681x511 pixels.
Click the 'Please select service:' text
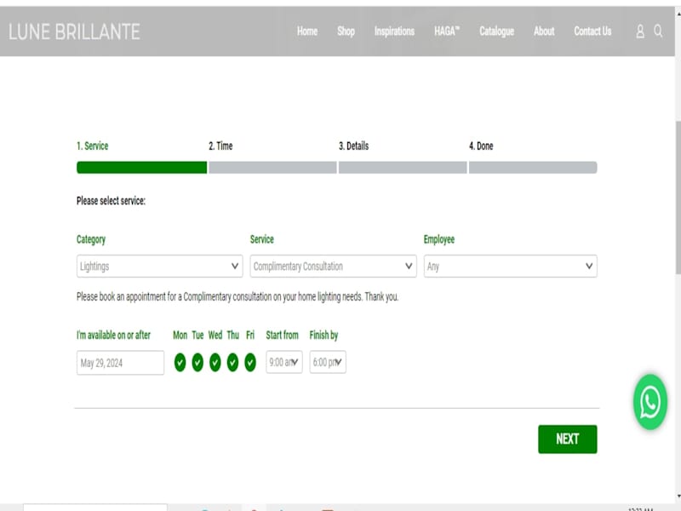[x=111, y=201]
